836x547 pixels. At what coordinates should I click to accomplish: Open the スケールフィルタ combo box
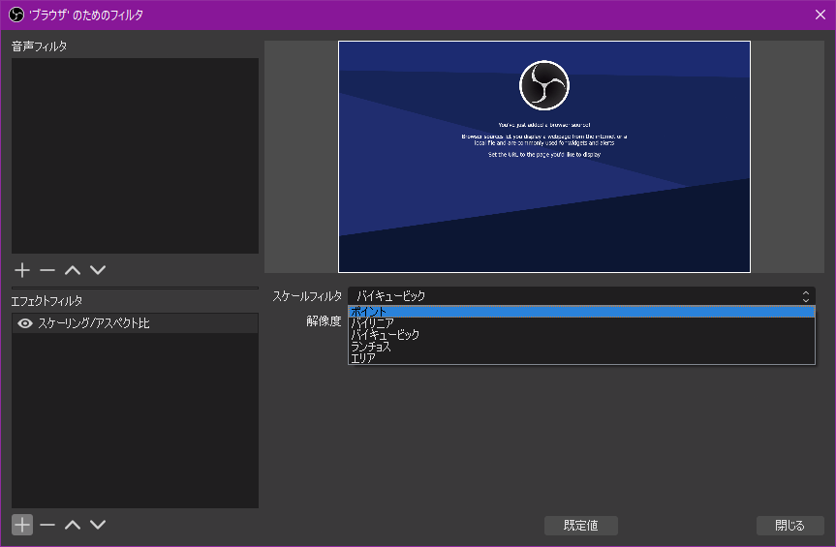pyautogui.click(x=581, y=296)
